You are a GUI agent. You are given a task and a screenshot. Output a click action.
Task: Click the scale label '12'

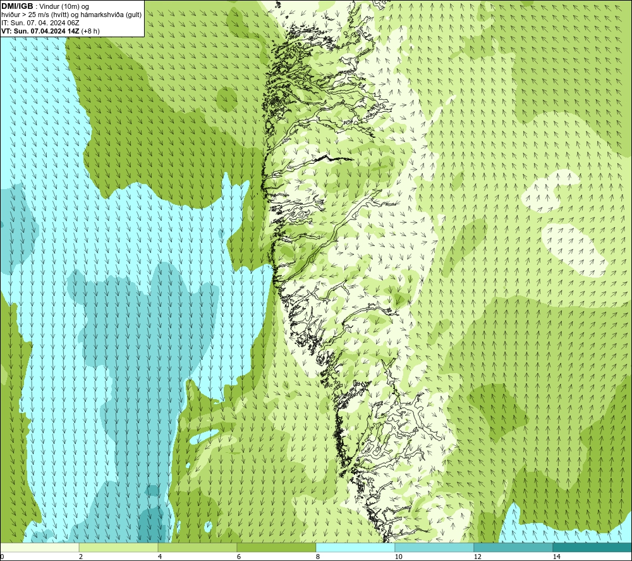tap(477, 557)
